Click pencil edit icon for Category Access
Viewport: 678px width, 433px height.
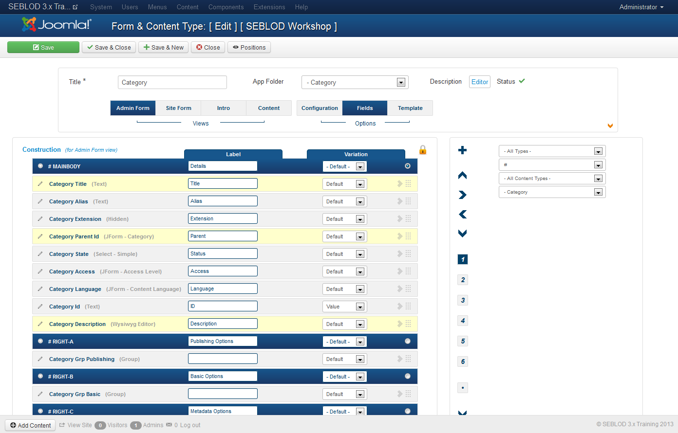pos(40,271)
